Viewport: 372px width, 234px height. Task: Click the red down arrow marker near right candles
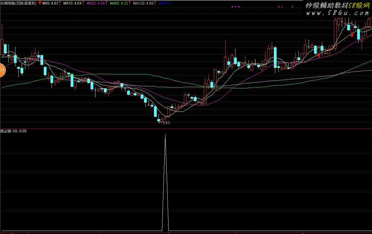[x=352, y=35]
